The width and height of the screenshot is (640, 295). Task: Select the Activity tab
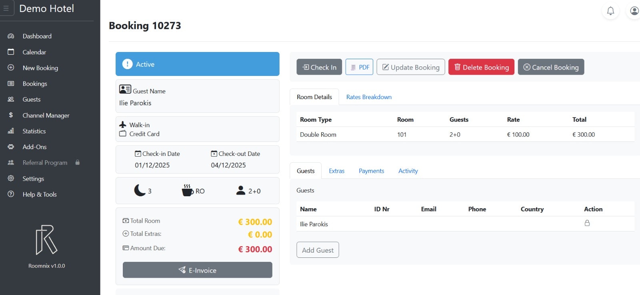(x=408, y=171)
